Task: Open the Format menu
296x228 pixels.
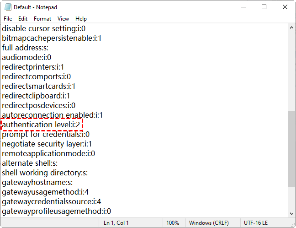Action: coord(42,19)
